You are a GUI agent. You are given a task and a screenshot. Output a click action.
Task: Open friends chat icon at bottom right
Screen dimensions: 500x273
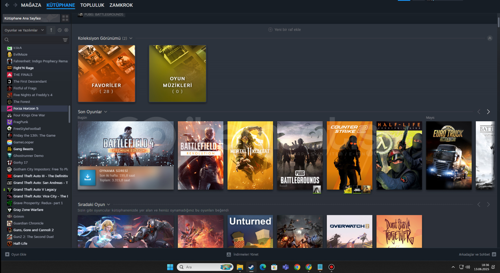coord(494,254)
